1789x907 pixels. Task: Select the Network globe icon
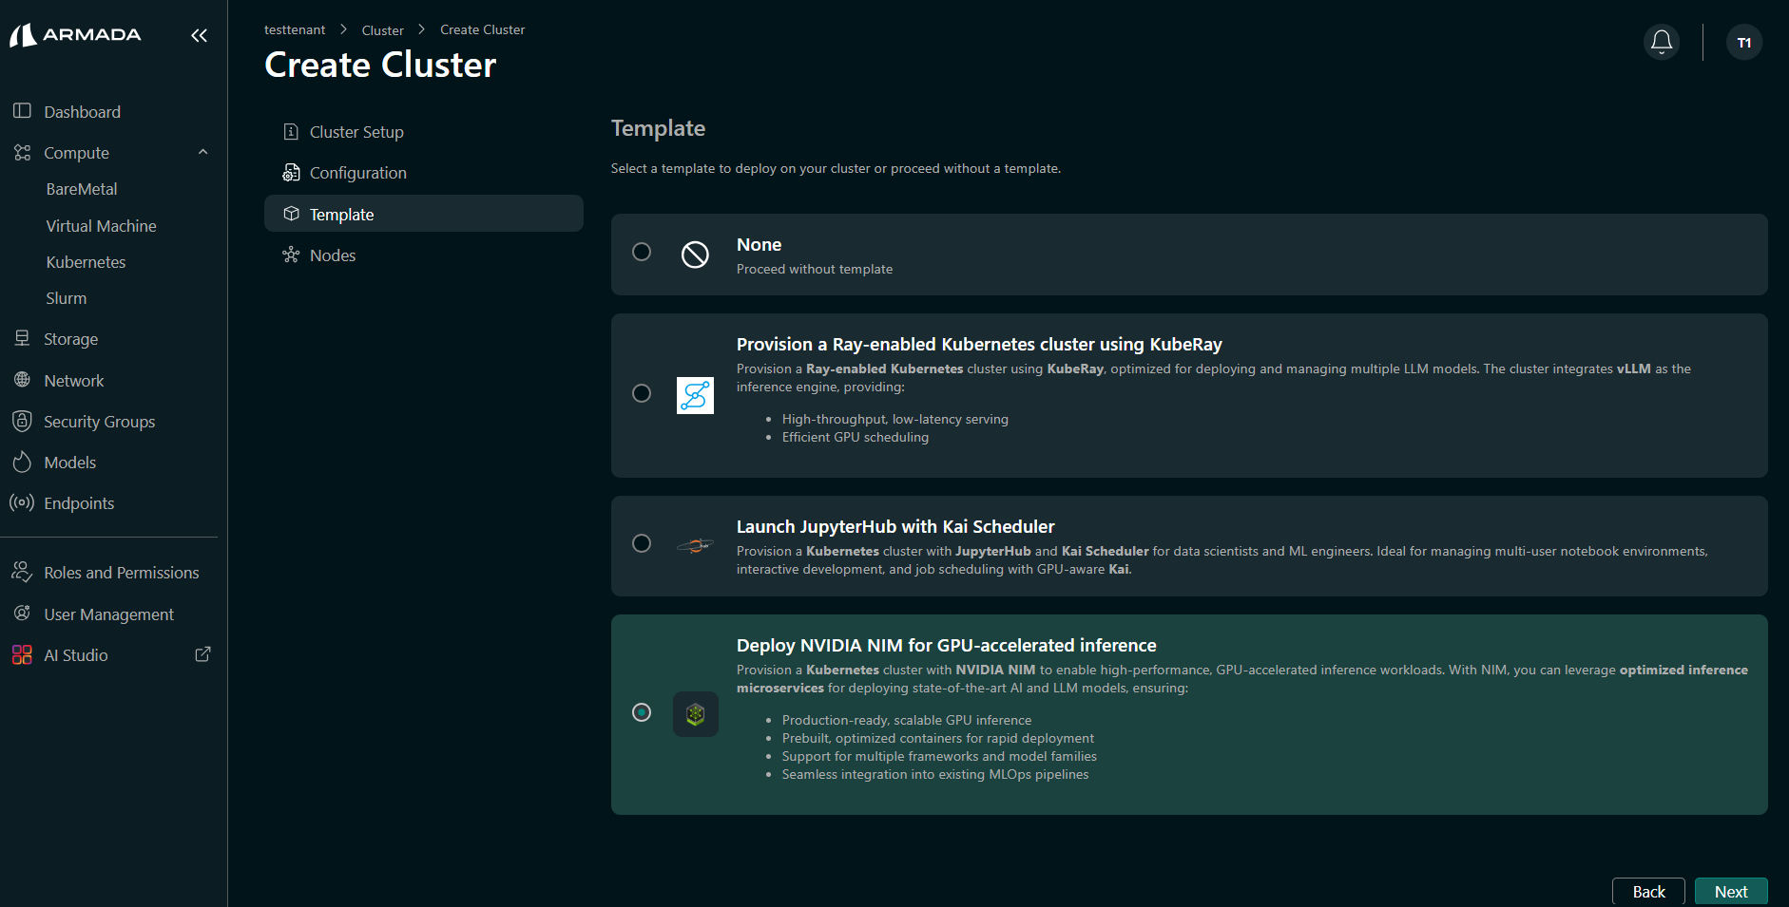[x=22, y=380]
